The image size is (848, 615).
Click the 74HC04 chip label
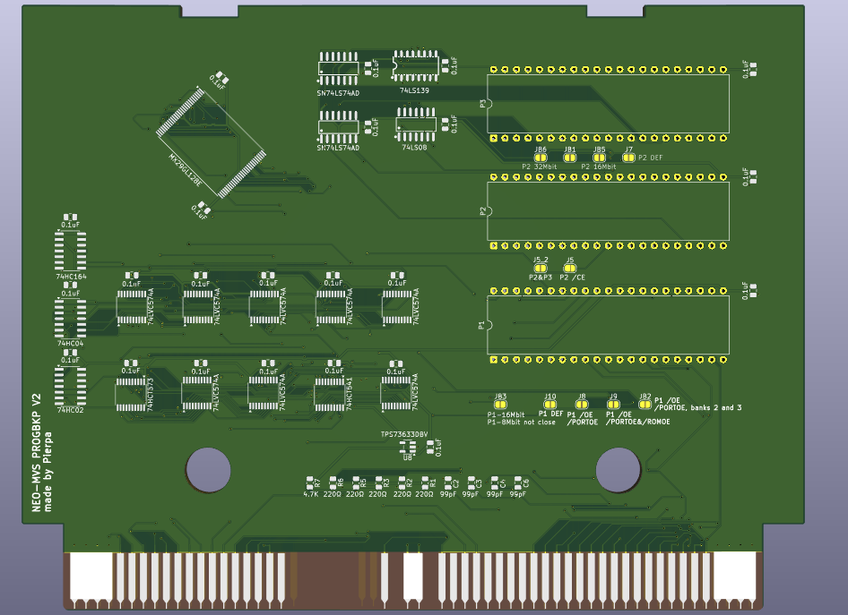[70, 344]
